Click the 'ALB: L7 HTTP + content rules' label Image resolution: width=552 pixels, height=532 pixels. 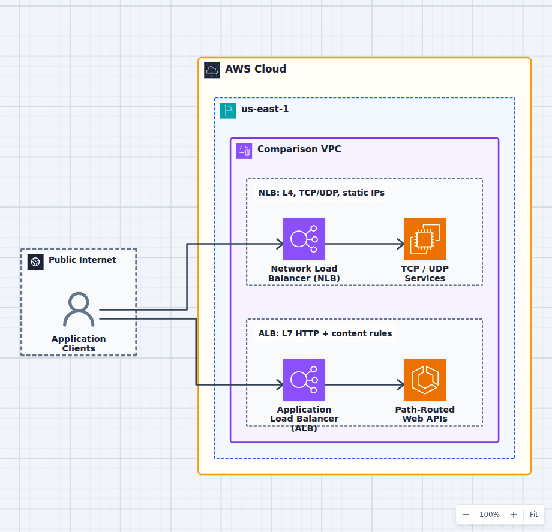(x=325, y=333)
